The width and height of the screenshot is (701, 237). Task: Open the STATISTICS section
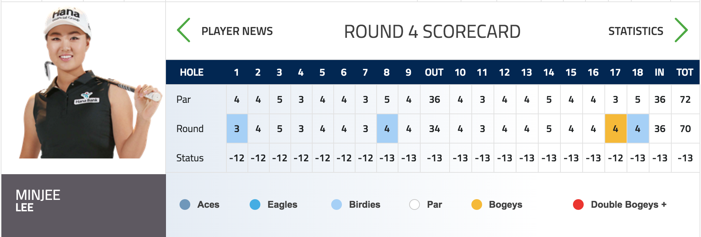coord(636,31)
